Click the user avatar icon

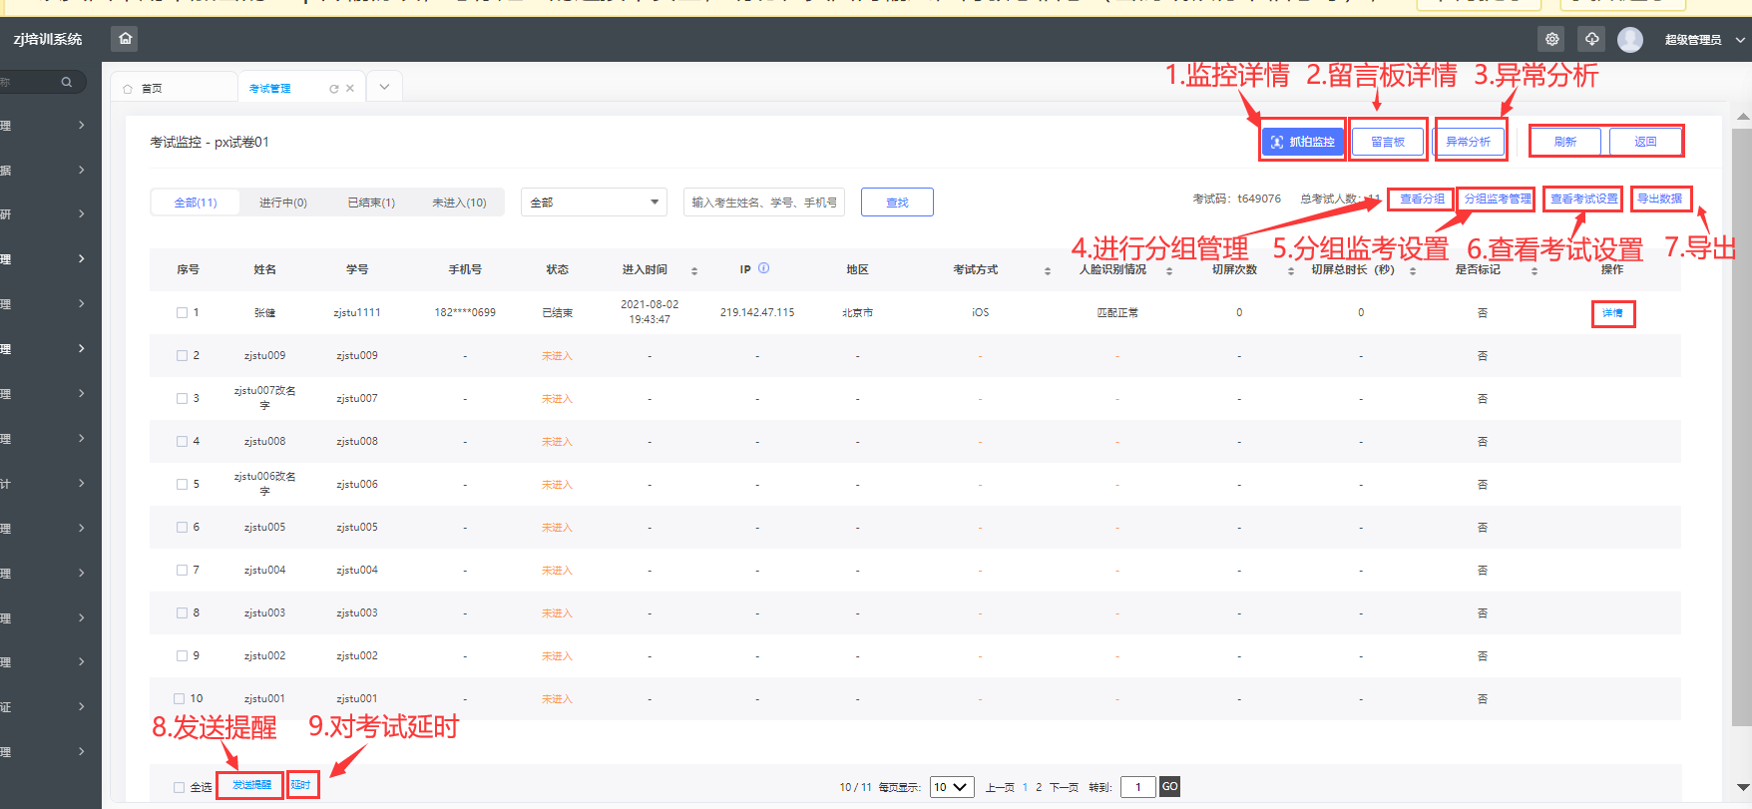(1630, 39)
